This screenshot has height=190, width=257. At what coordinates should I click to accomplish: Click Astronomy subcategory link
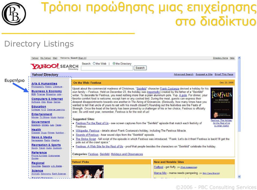(x=46, y=174)
